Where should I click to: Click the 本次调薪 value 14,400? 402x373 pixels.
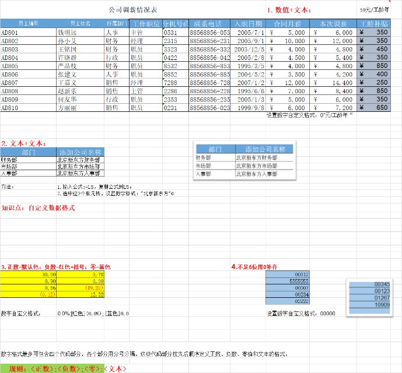click(x=333, y=83)
